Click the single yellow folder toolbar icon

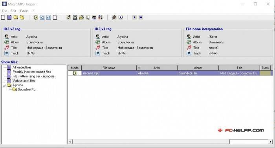(16, 17)
